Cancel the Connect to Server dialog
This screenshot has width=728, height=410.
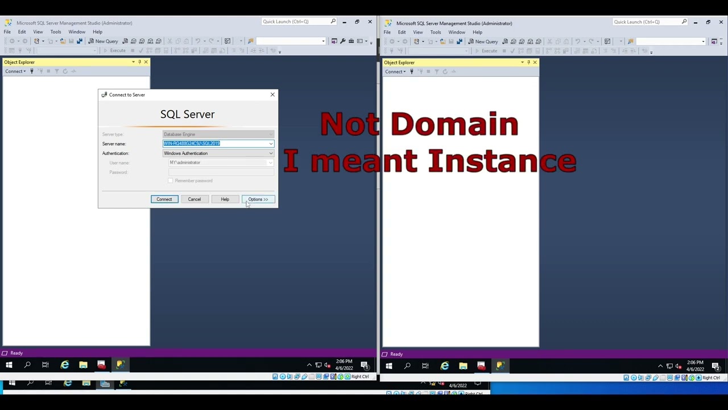point(195,199)
